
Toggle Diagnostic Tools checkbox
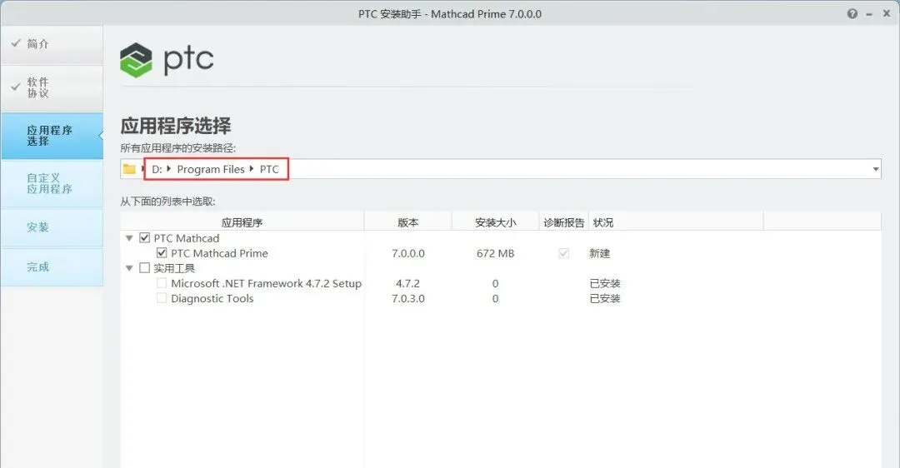click(162, 298)
